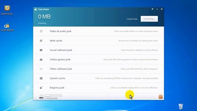Click the C: drive usage progress bar
The height and width of the screenshot is (111, 197).
tap(53, 96)
